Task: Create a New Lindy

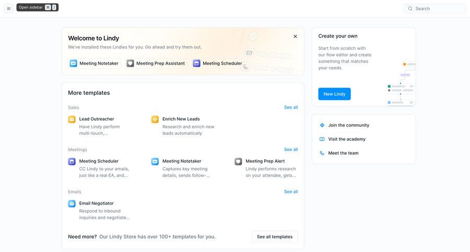Action: coord(335,94)
